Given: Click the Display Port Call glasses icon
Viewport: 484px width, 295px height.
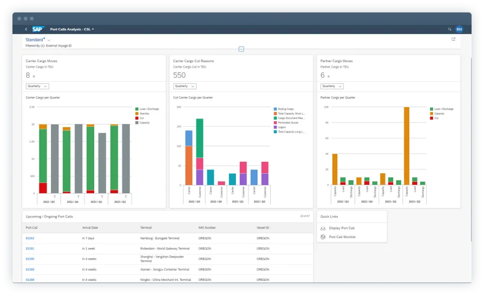Looking at the screenshot, I should pos(323,228).
